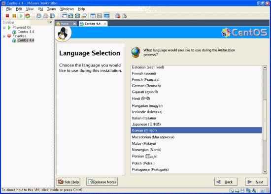271x194 pixels.
Task: Select French (Français) language
Action: pyautogui.click(x=197, y=80)
